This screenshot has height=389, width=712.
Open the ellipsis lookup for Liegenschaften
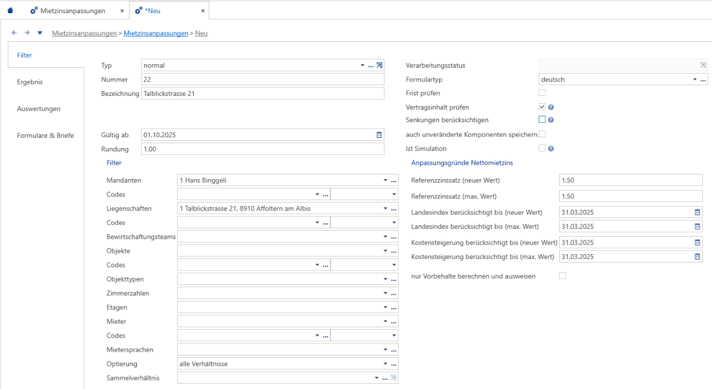coord(393,209)
